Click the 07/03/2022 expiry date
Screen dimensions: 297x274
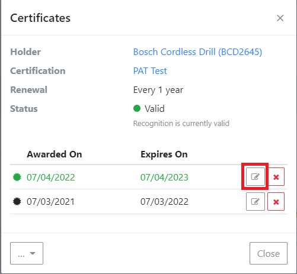coord(164,202)
